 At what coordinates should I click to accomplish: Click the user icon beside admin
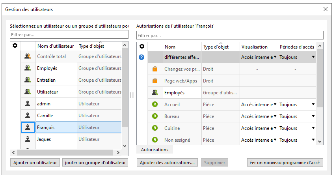tap(28, 104)
